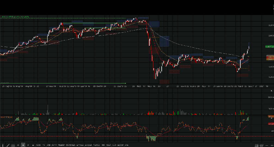Click the tallest volume bar near Ιουν'19
The width and height of the screenshot is (274, 147).
pos(48,110)
